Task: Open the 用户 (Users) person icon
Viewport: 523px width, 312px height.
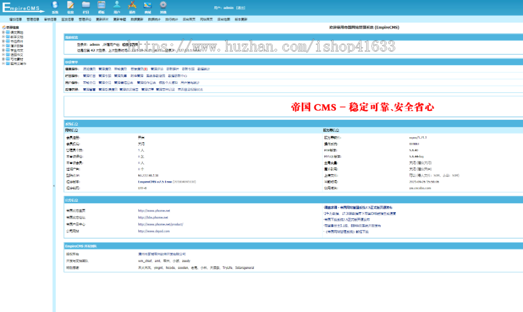Action: pyautogui.click(x=117, y=5)
